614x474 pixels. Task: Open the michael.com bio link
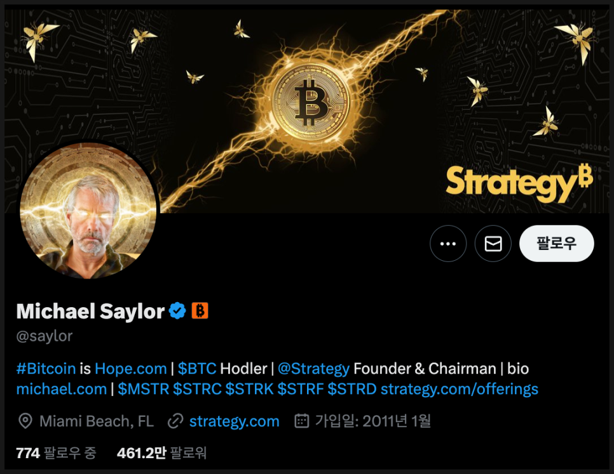[62, 389]
